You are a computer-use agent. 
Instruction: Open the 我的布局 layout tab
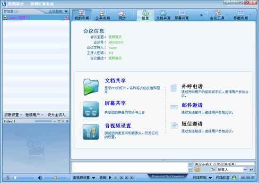tap(82, 15)
